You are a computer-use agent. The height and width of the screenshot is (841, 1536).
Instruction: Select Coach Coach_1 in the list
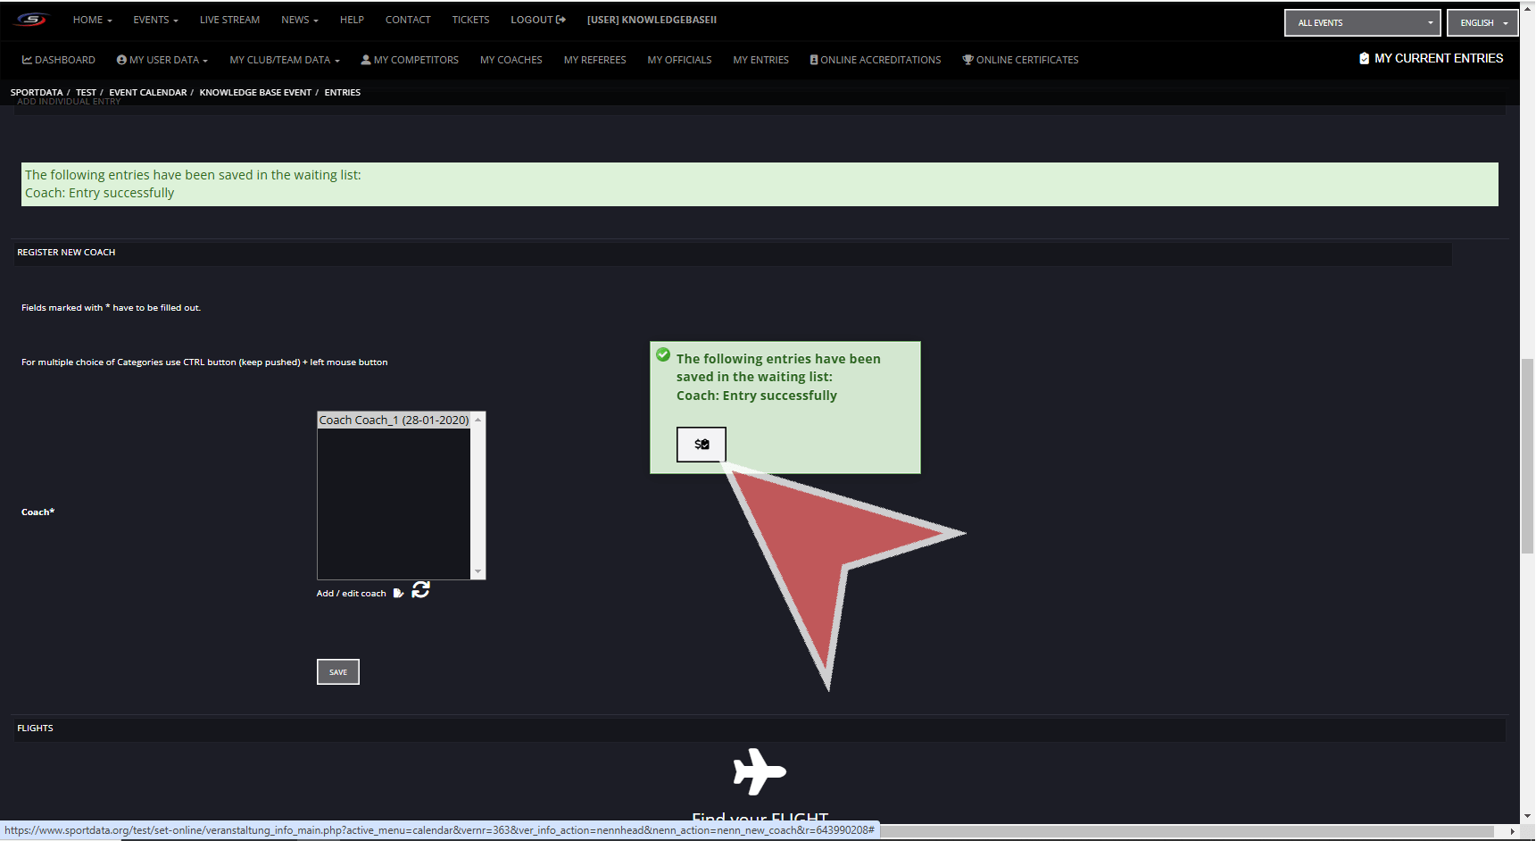[394, 420]
